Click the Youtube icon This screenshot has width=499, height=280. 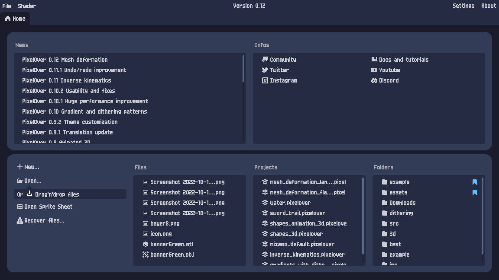tap(374, 70)
